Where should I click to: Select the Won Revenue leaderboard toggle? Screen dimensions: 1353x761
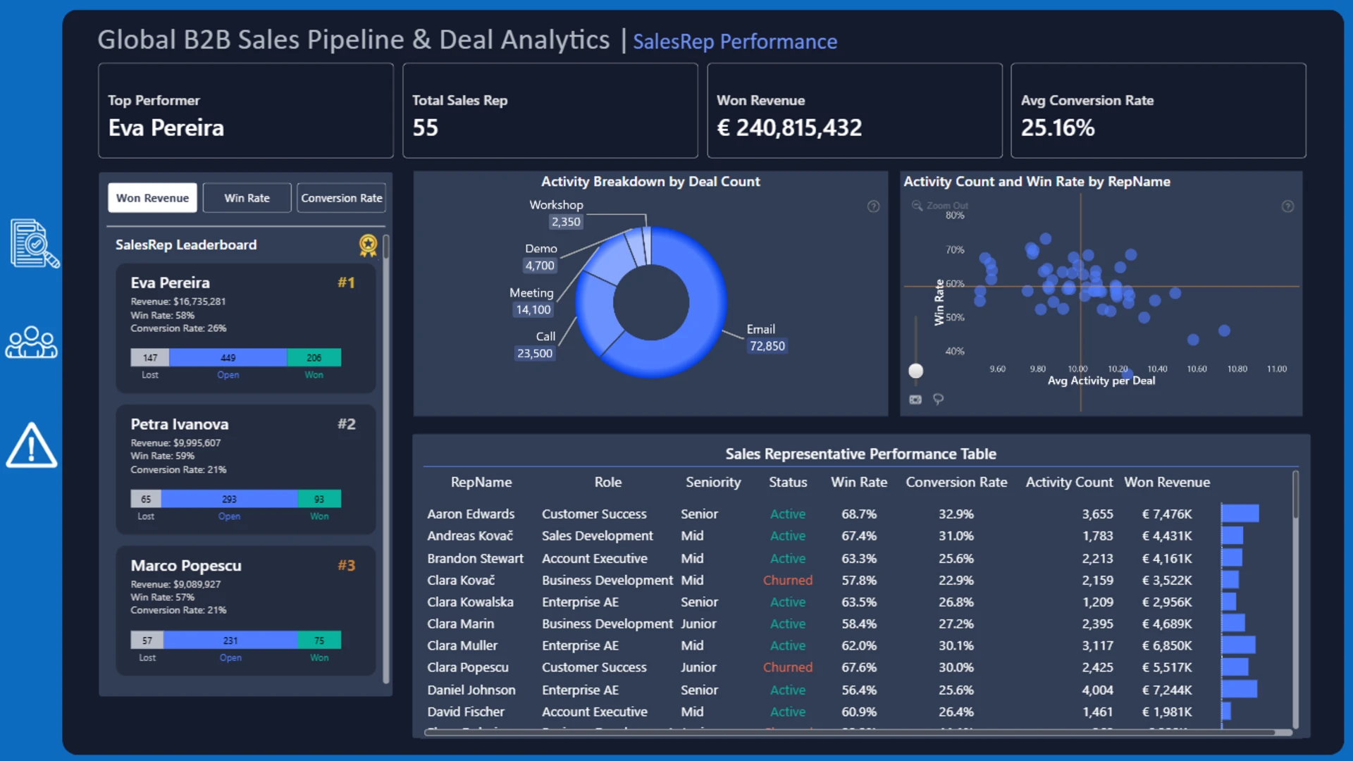[152, 198]
